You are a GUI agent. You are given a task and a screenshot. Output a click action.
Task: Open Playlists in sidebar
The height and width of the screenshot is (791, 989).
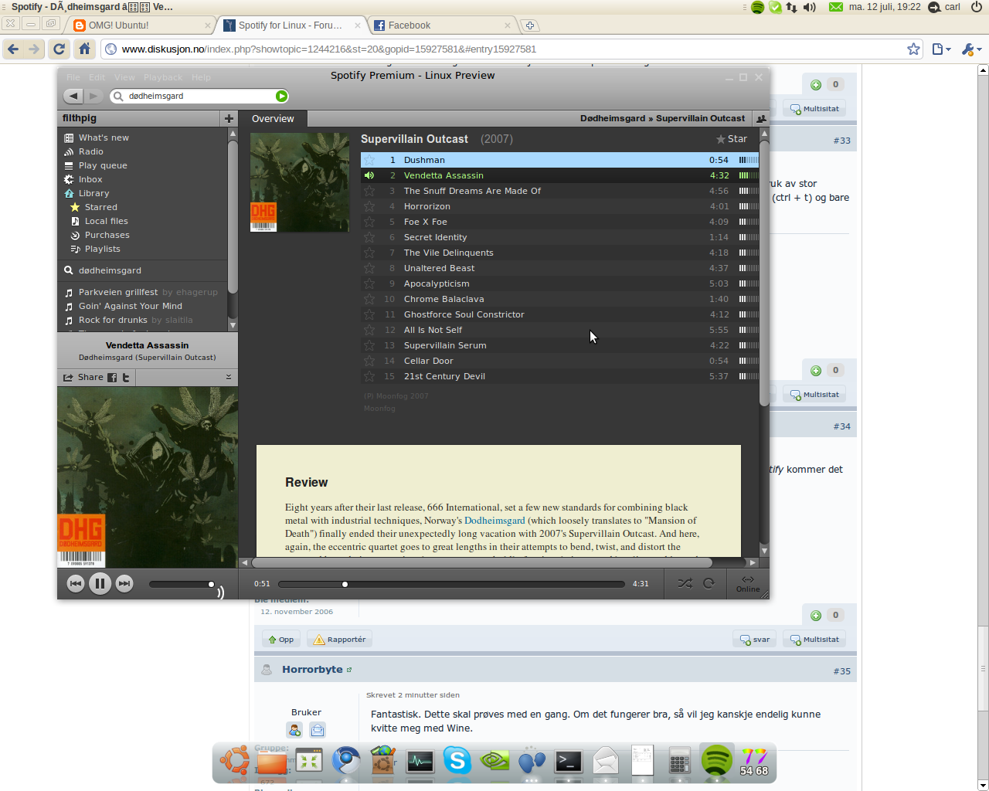point(102,249)
